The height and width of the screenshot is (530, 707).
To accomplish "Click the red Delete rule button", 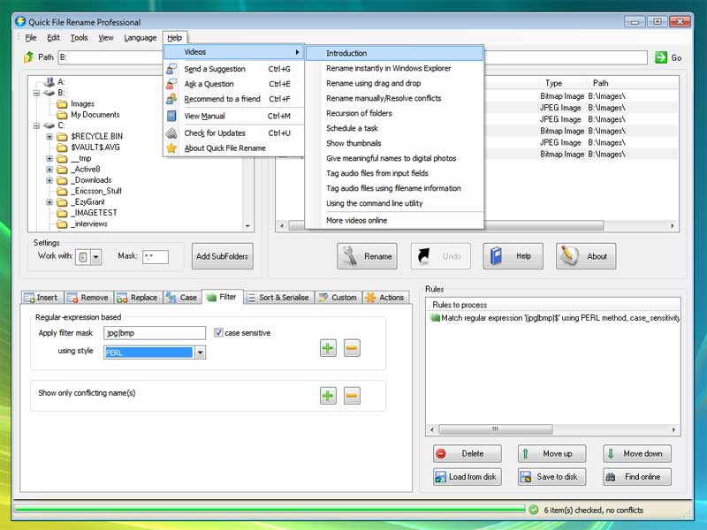I will (467, 453).
